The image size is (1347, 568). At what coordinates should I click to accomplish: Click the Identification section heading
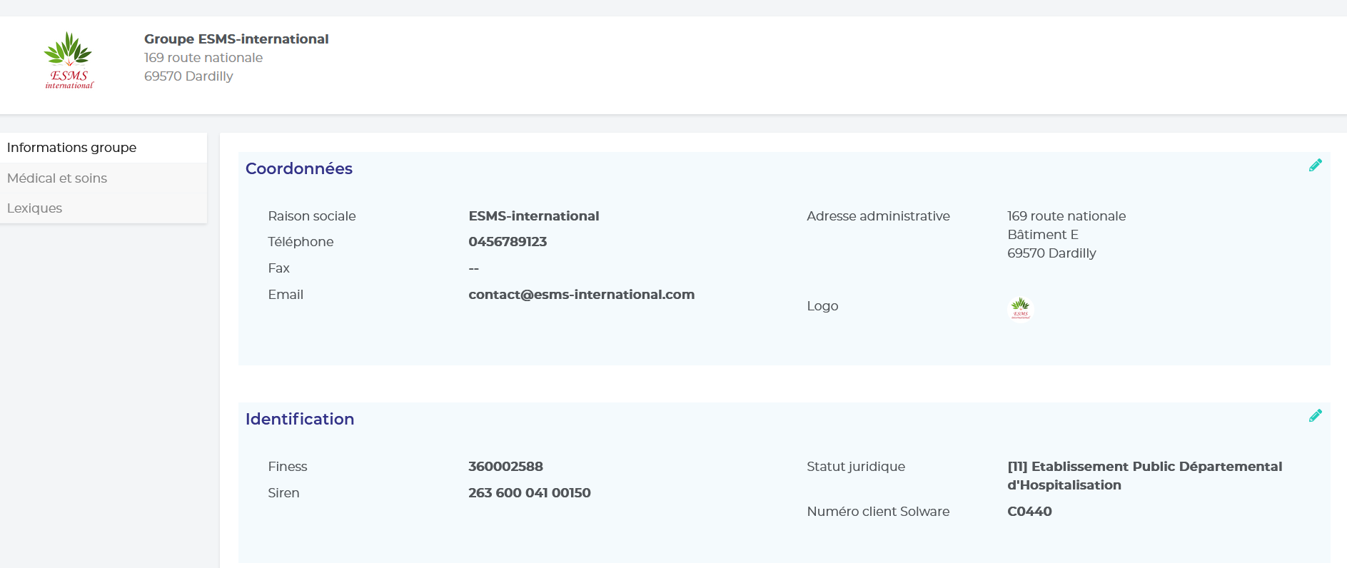300,420
